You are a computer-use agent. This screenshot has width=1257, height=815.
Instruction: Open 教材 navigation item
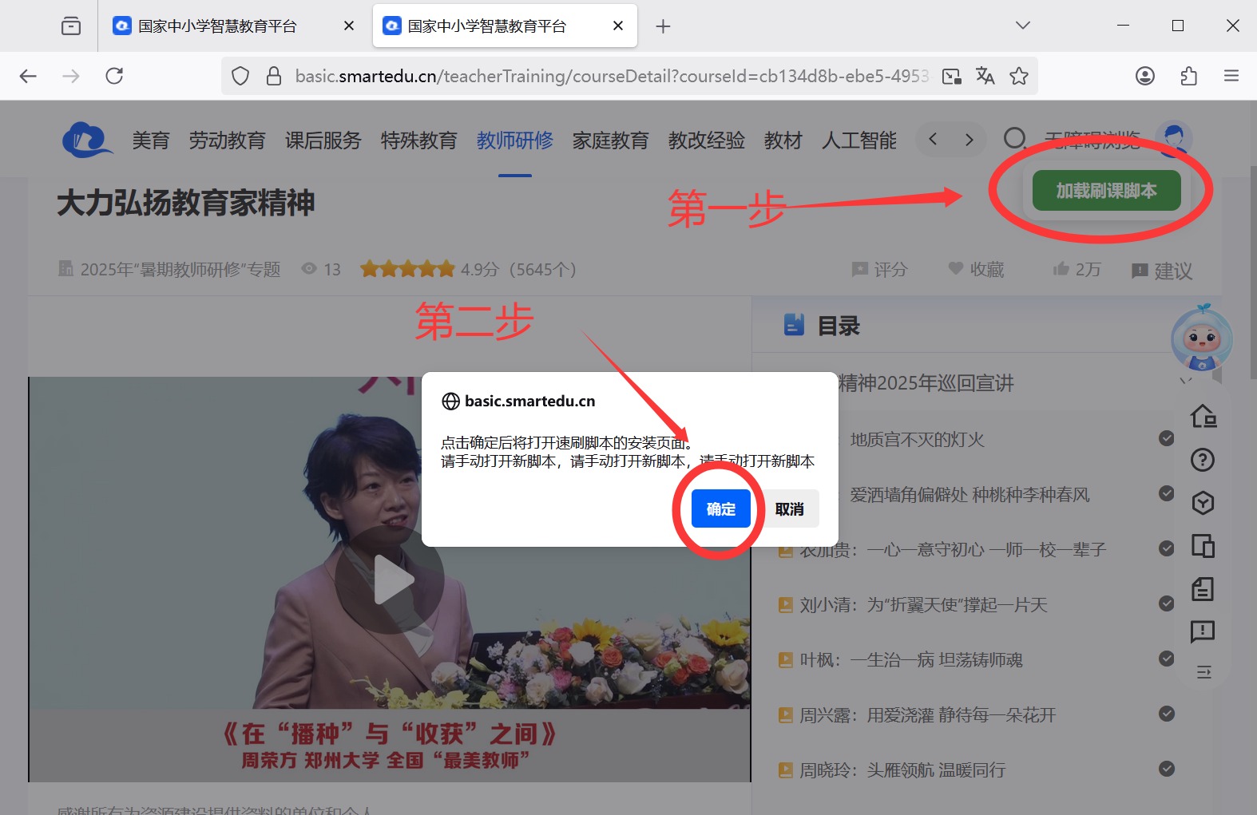click(x=783, y=140)
